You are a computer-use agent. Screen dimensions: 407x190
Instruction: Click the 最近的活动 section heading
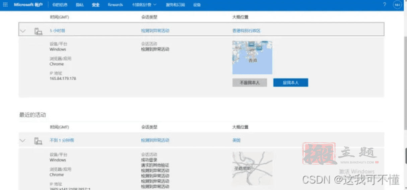point(32,115)
